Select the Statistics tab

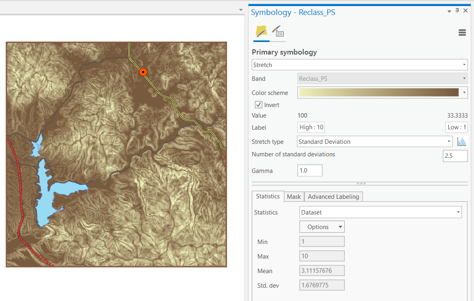coord(268,196)
